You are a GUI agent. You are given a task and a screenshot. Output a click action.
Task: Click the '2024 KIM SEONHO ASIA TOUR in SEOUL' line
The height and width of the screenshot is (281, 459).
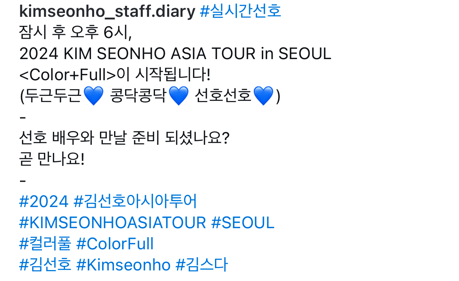click(175, 54)
